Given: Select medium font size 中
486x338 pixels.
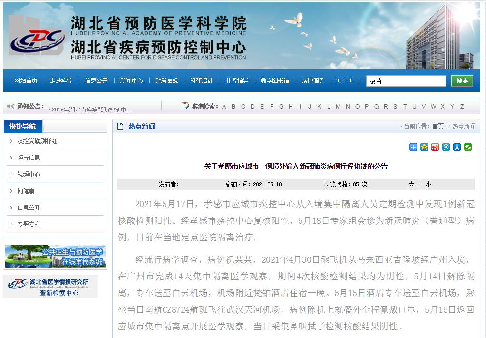Looking at the screenshot, I should coord(420,184).
